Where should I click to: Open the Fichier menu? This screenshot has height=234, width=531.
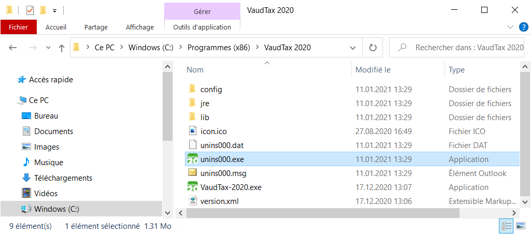[18, 27]
